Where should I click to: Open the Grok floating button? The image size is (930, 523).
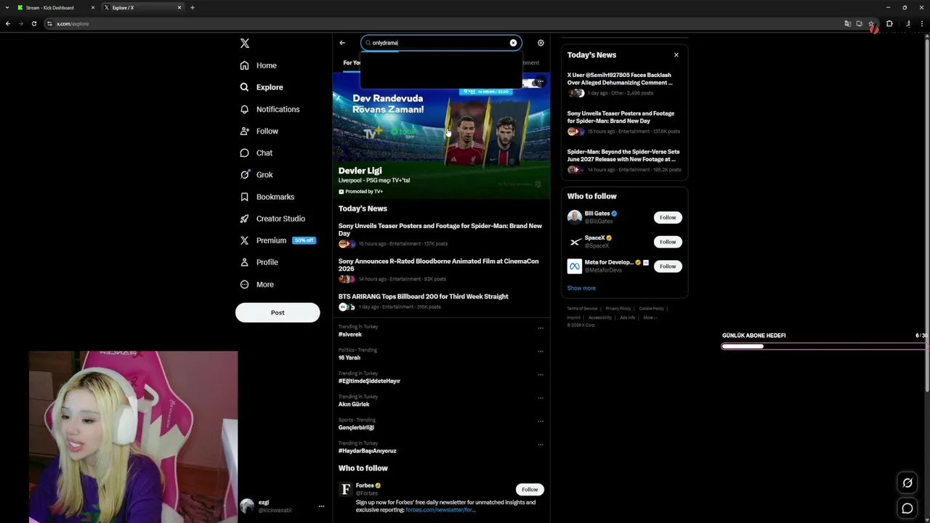tap(907, 482)
